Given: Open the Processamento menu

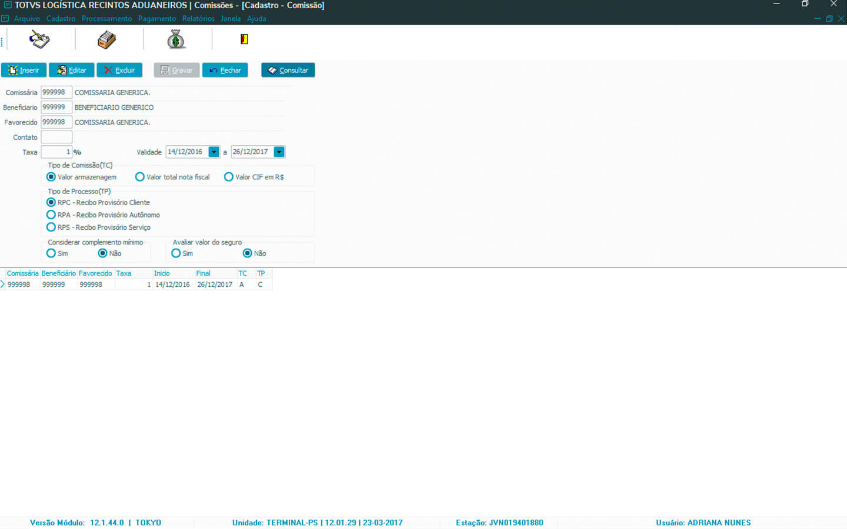Looking at the screenshot, I should coord(106,19).
